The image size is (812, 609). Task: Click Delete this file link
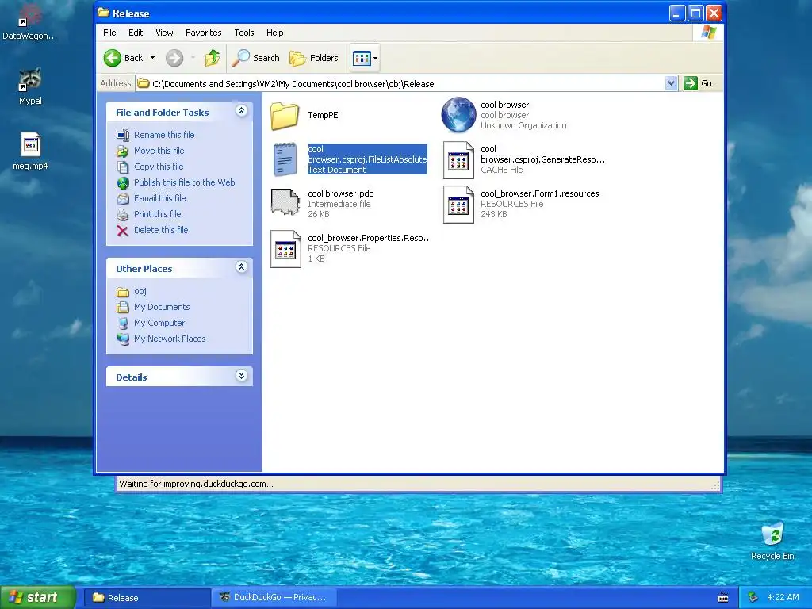tap(161, 230)
